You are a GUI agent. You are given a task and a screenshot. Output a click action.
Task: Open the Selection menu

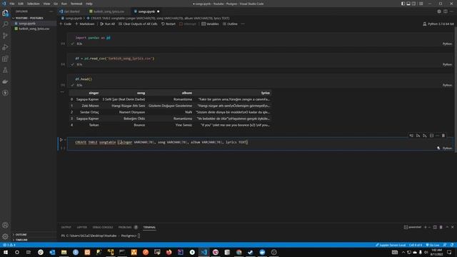click(x=34, y=4)
